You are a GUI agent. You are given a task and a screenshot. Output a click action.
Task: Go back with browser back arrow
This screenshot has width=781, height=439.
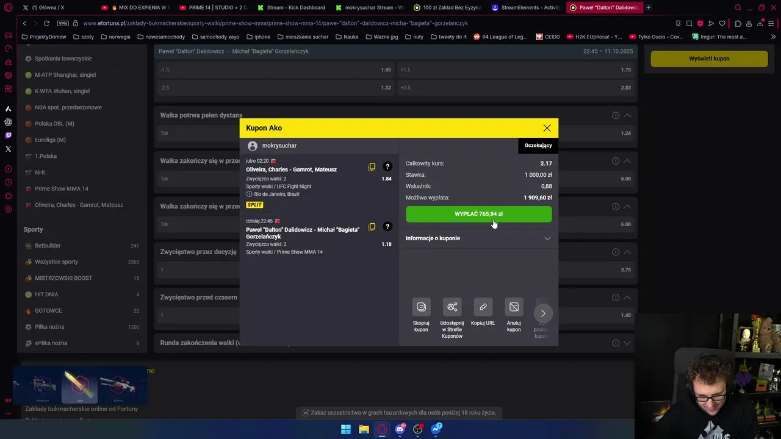coord(24,23)
